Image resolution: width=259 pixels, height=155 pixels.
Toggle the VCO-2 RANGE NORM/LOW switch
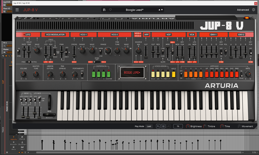100,52
